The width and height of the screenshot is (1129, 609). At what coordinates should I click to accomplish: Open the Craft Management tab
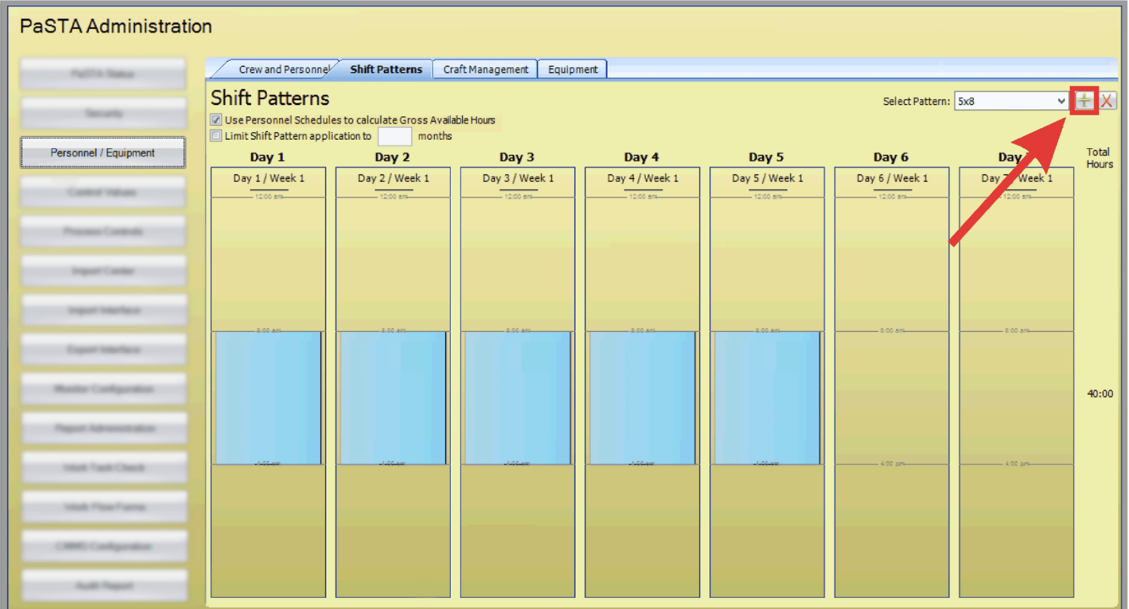tap(485, 70)
